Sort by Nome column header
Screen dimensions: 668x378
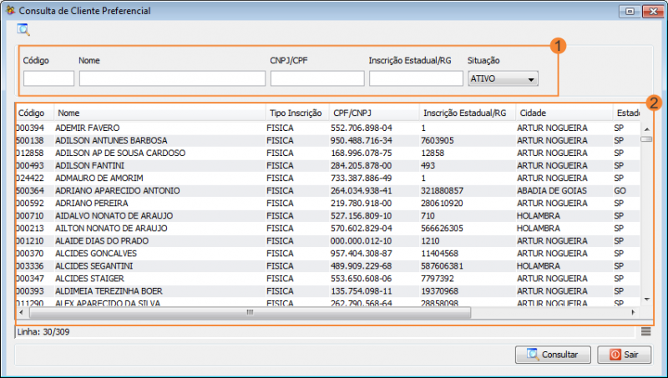pyautogui.click(x=159, y=113)
